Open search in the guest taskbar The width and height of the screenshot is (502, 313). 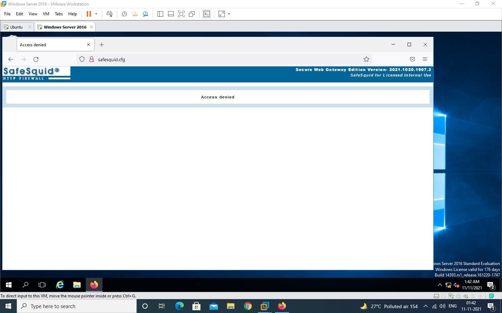25,285
